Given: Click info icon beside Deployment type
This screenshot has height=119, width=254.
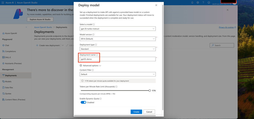Looking at the screenshot, I should (x=96, y=45).
